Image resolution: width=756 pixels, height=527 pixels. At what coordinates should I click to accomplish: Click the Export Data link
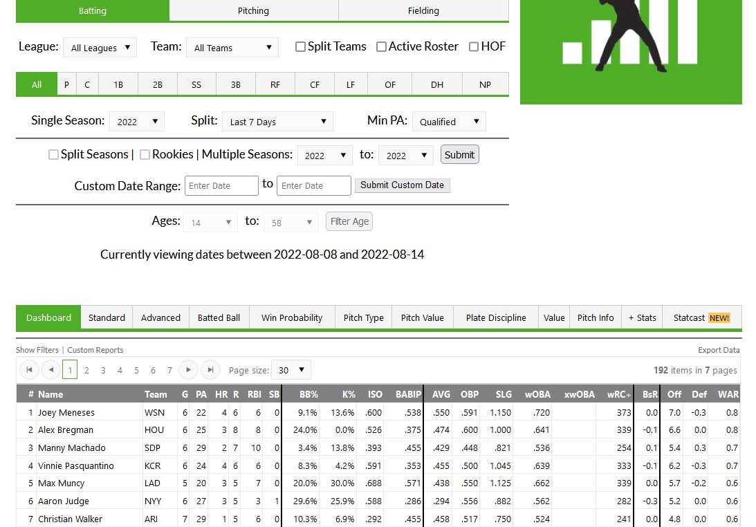pyautogui.click(x=719, y=350)
